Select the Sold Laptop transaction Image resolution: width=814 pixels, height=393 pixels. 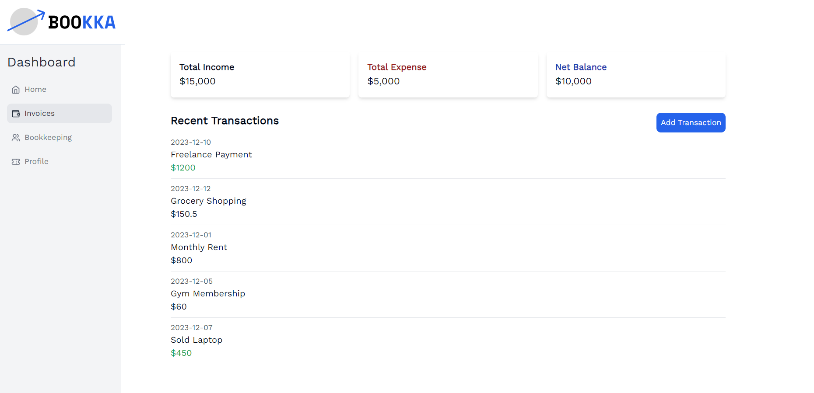tap(196, 340)
